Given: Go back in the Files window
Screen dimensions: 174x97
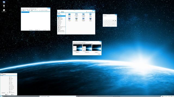Looking at the screenshot, I should tap(58, 12).
